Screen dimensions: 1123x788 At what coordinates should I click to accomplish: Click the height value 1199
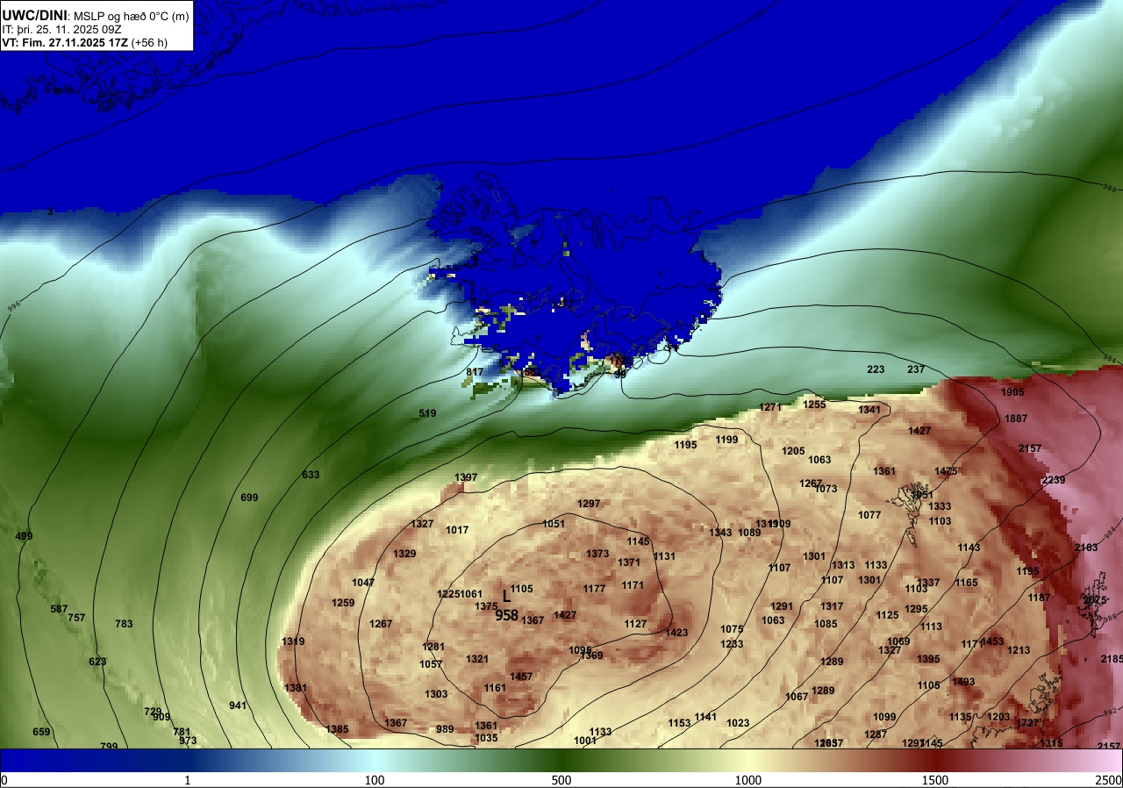(726, 440)
